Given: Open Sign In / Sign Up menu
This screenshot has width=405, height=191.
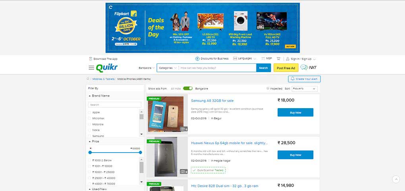Looking at the screenshot, I should pyautogui.click(x=301, y=59).
